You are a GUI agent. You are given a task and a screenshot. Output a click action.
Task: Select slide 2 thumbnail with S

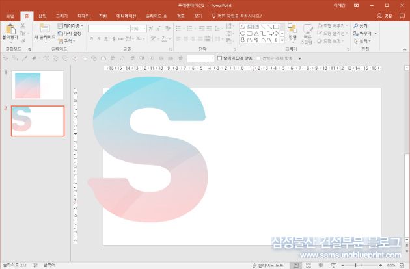click(x=38, y=121)
